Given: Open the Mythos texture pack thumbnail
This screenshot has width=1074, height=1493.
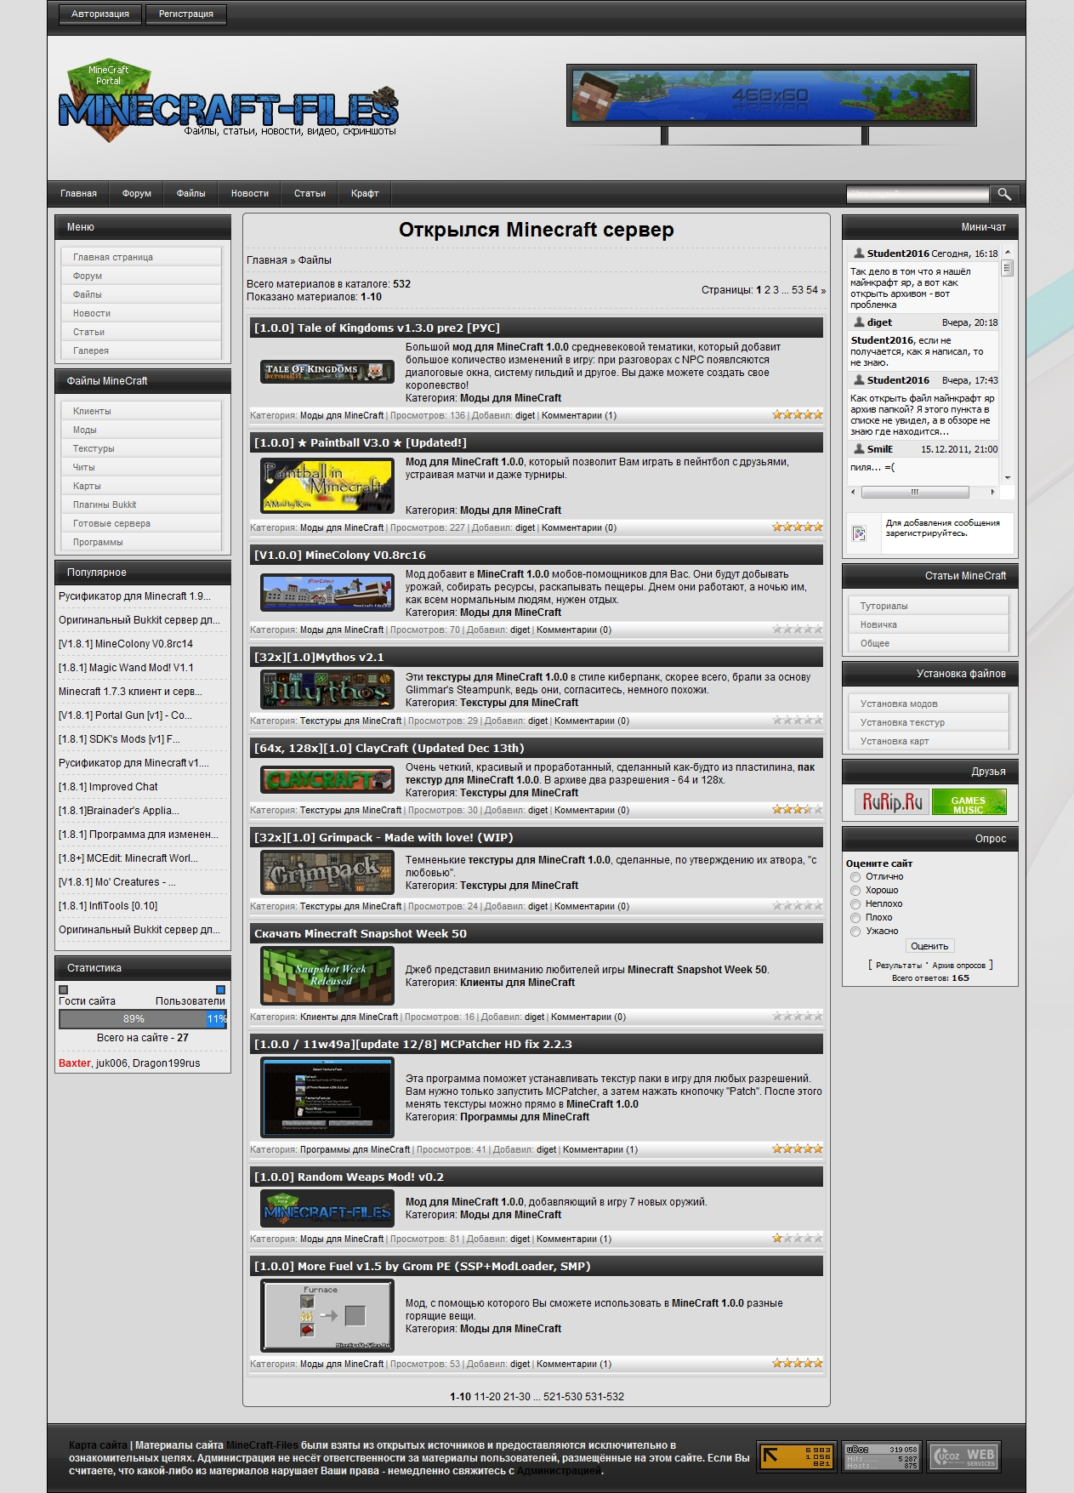Looking at the screenshot, I should click(327, 689).
